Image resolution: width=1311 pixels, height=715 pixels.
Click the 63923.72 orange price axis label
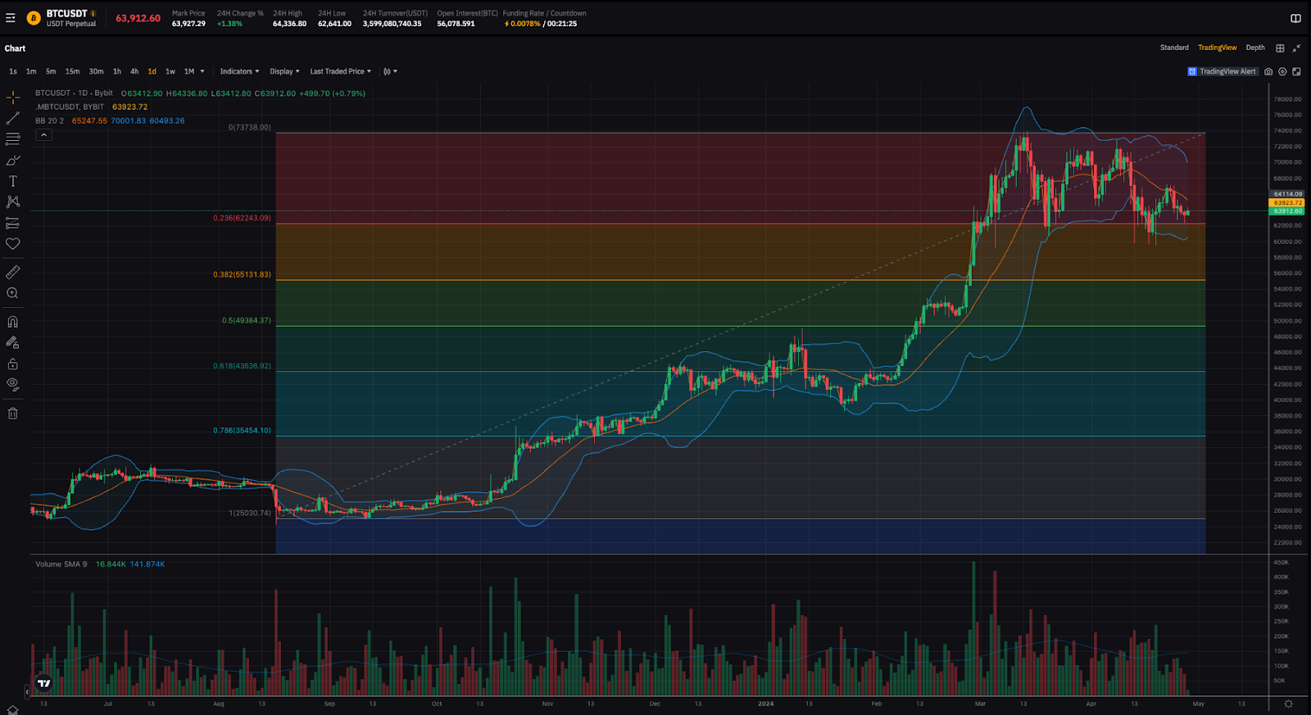coord(1287,202)
